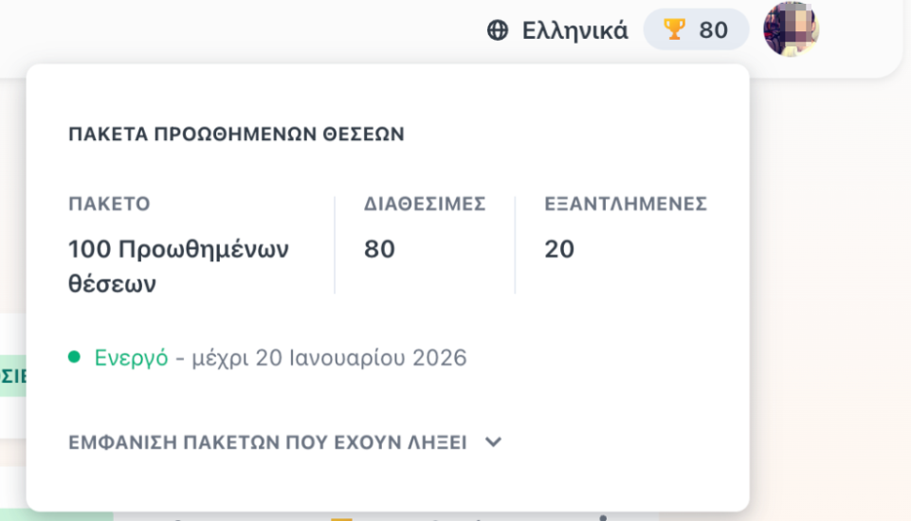Click the first vertical divider between columns
Screen dimensions: 911x521
(x=335, y=245)
